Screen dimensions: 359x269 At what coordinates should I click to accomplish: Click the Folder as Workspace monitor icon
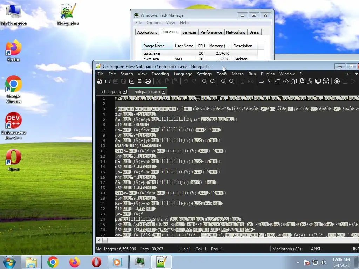pos(318,81)
